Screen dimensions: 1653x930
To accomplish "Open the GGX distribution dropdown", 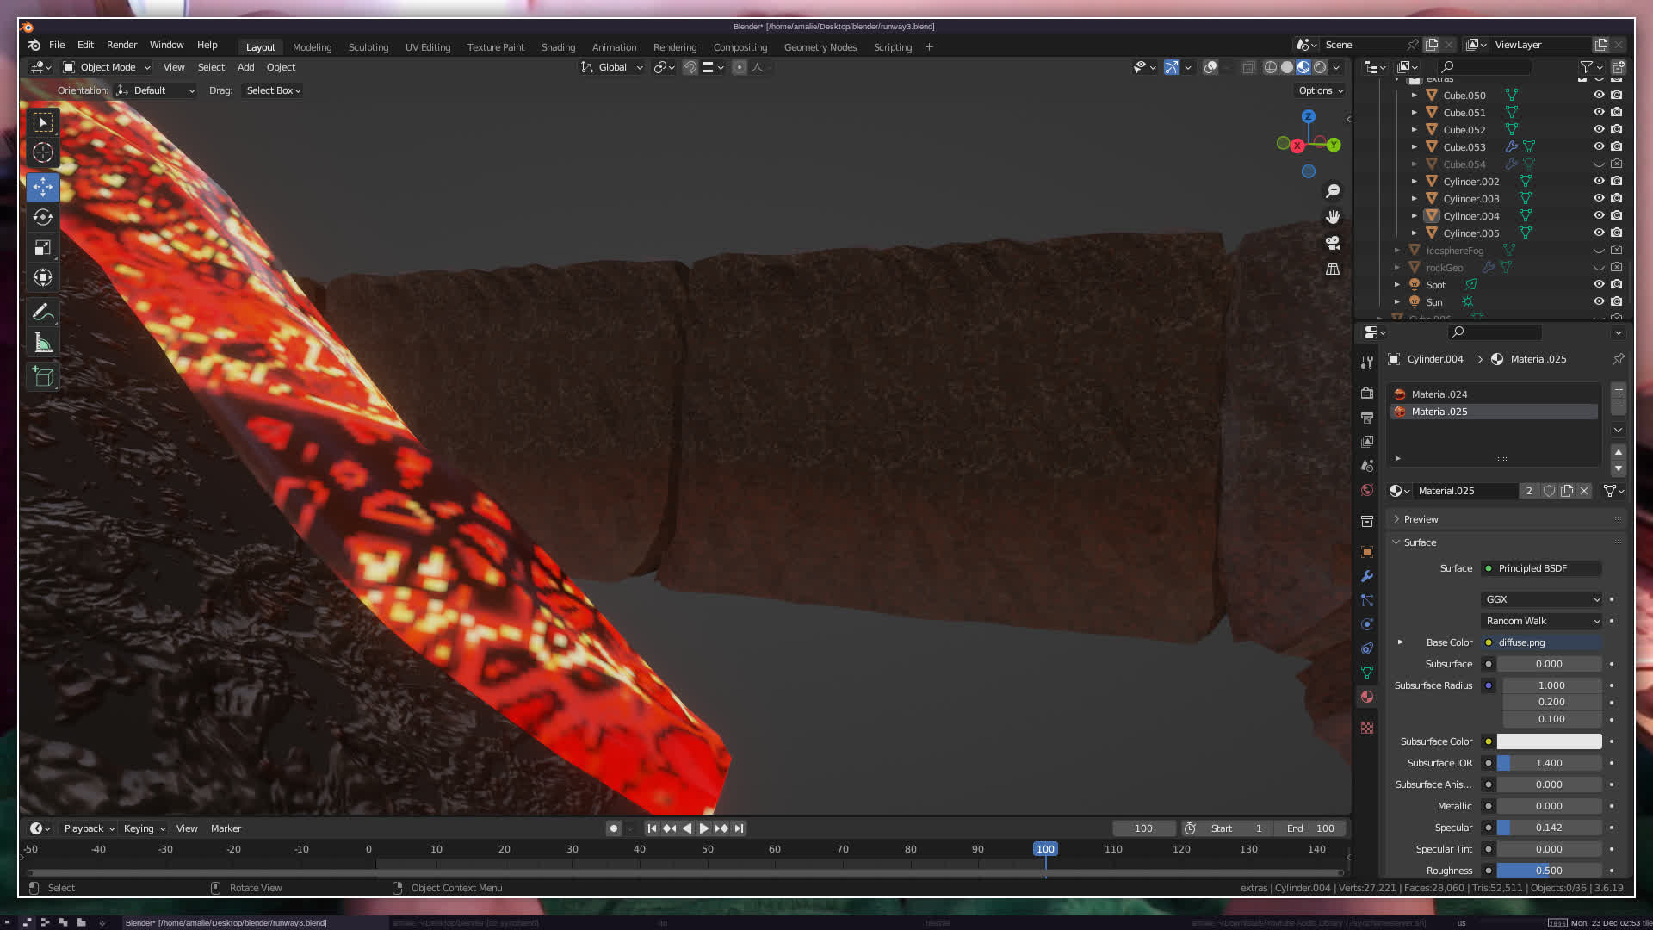I will point(1541,599).
